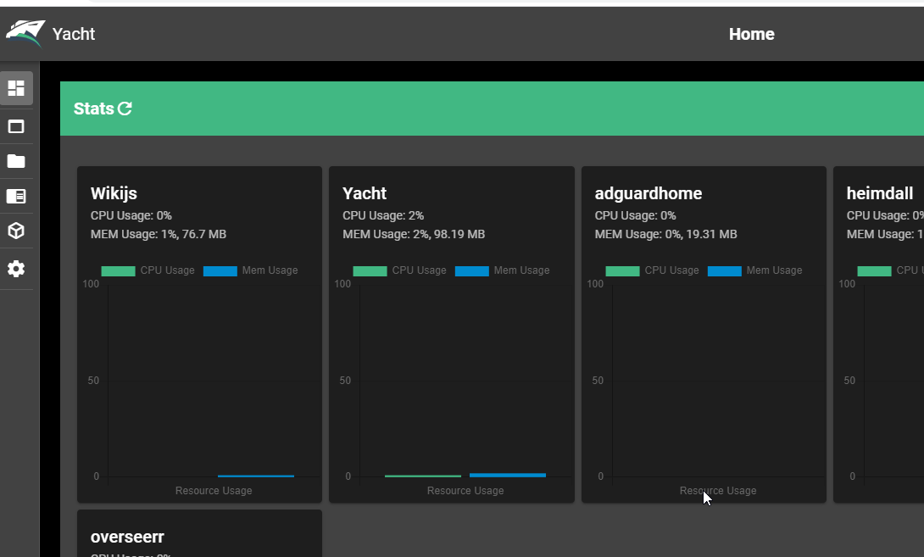Click the Yacht app title text
This screenshot has height=557, width=924.
tap(74, 34)
